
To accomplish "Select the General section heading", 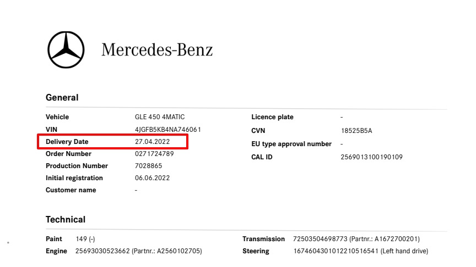I will tap(62, 98).
